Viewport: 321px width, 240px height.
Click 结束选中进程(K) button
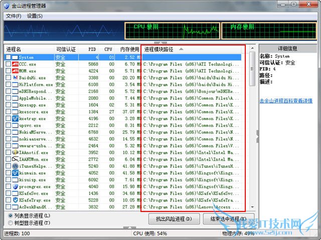pyautogui.click(x=229, y=219)
